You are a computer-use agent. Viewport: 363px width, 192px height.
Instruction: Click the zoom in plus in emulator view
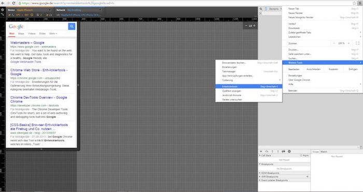[254, 26]
